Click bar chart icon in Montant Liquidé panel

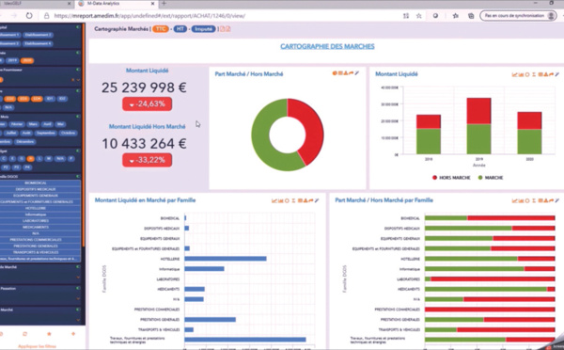521,74
